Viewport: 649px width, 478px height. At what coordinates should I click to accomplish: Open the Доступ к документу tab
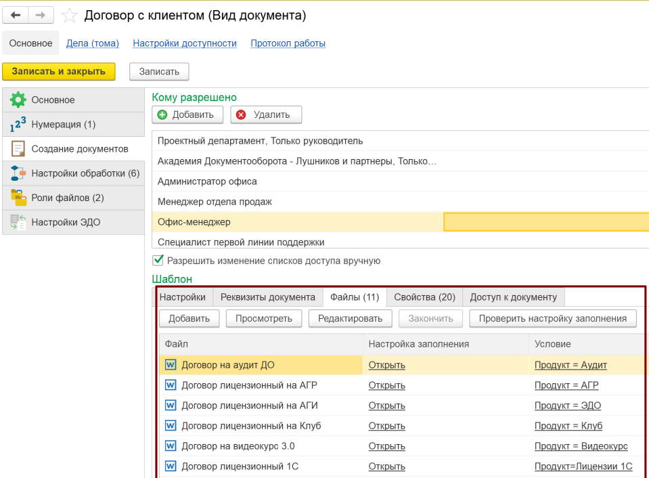pos(513,297)
